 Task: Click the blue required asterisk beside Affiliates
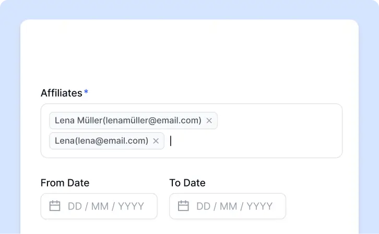[86, 92]
